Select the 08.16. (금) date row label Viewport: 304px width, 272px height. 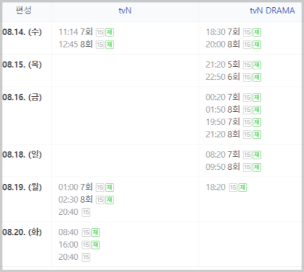(22, 97)
